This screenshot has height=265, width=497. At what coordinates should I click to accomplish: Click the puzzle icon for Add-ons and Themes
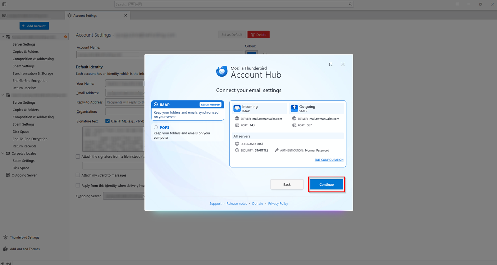pyautogui.click(x=5, y=249)
